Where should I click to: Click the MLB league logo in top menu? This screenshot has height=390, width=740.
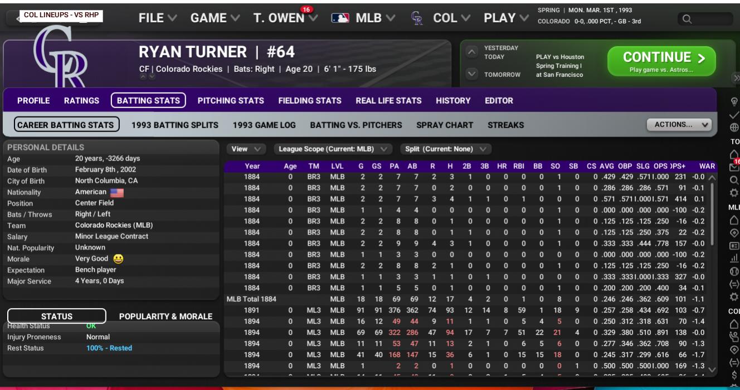340,18
